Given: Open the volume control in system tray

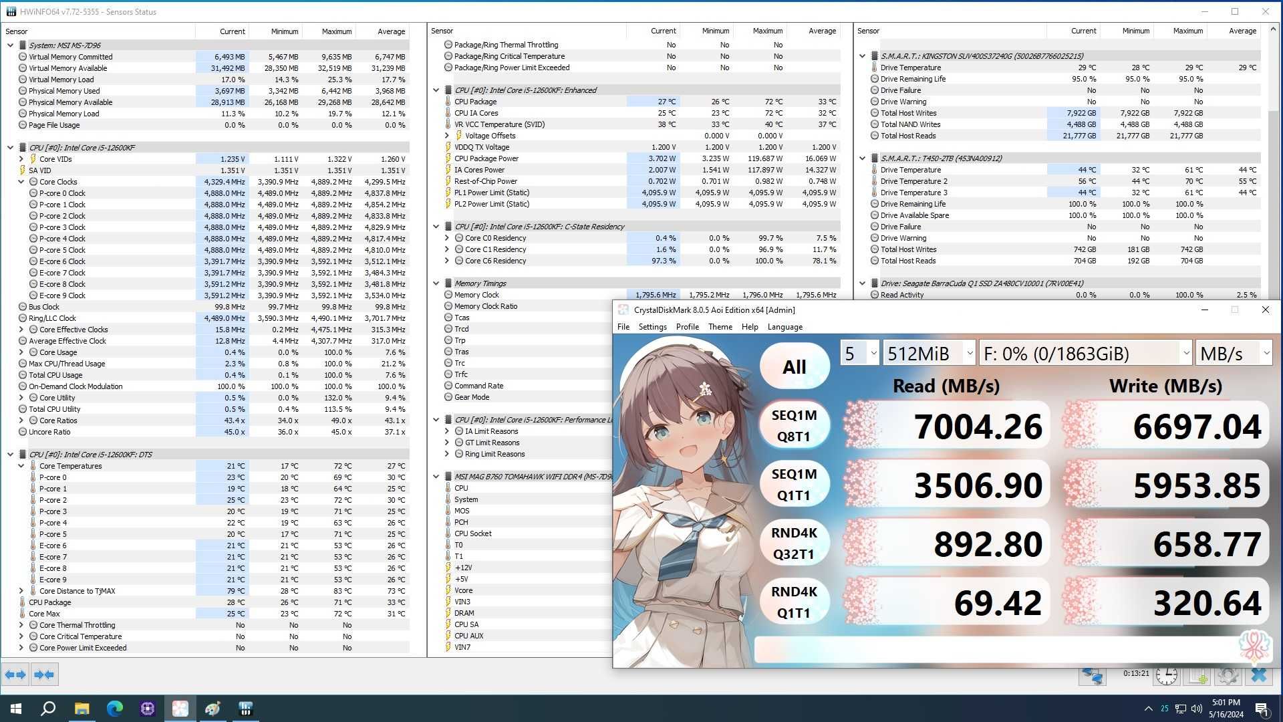Looking at the screenshot, I should pyautogui.click(x=1197, y=709).
